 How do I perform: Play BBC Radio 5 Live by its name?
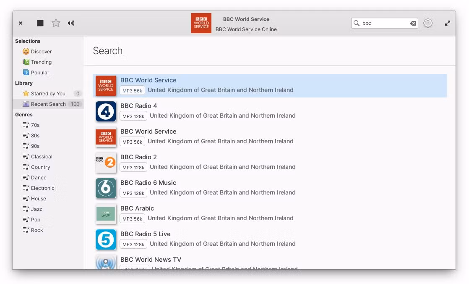pyautogui.click(x=146, y=234)
